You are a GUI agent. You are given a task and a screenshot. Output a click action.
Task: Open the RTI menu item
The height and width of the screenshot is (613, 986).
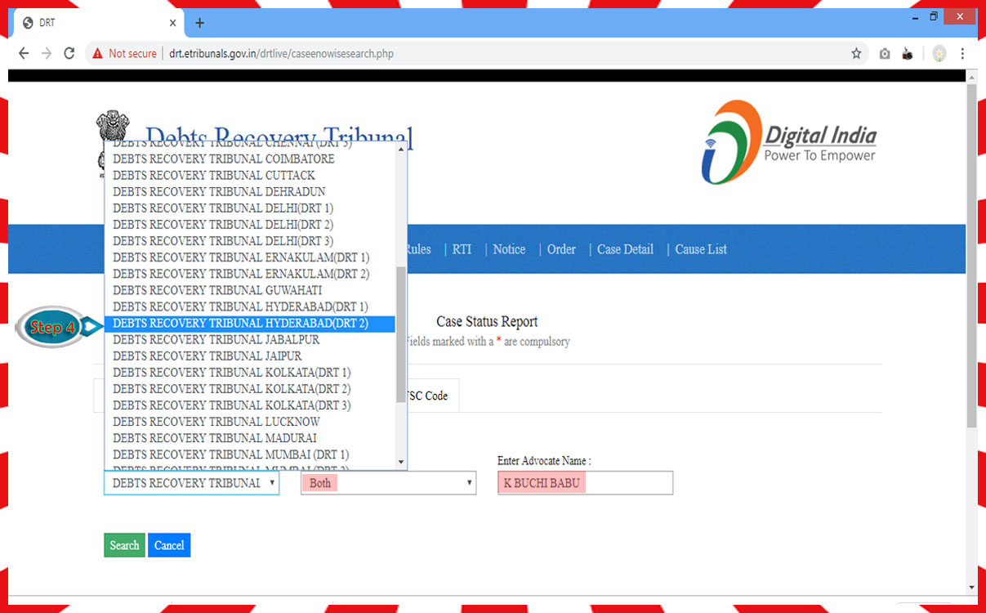[x=462, y=249]
